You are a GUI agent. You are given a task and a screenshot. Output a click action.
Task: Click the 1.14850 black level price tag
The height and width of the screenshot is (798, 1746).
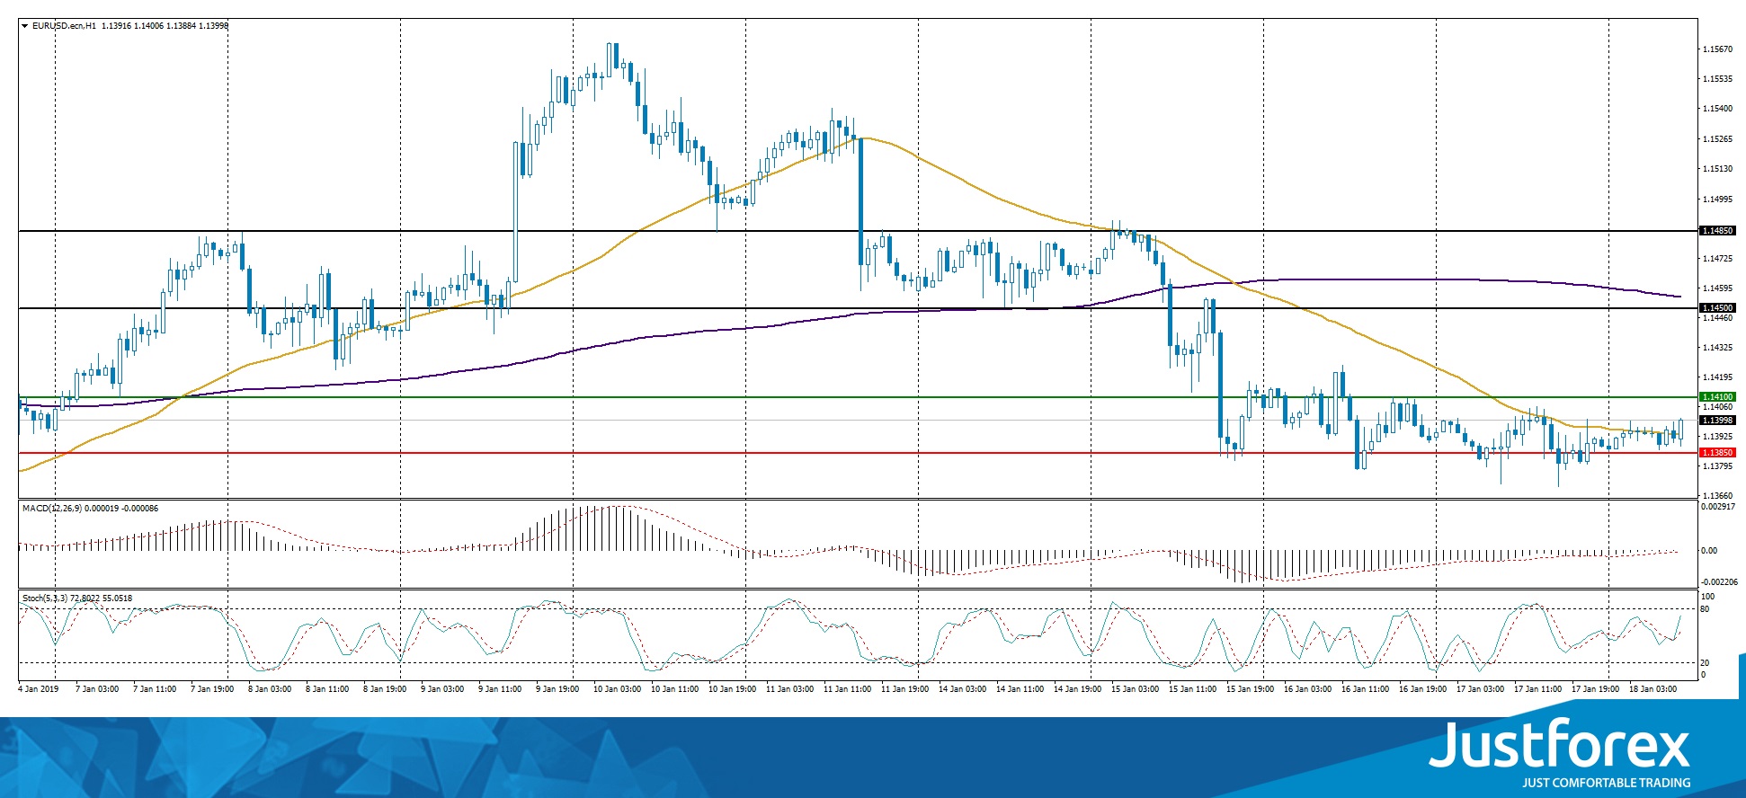(x=1717, y=231)
